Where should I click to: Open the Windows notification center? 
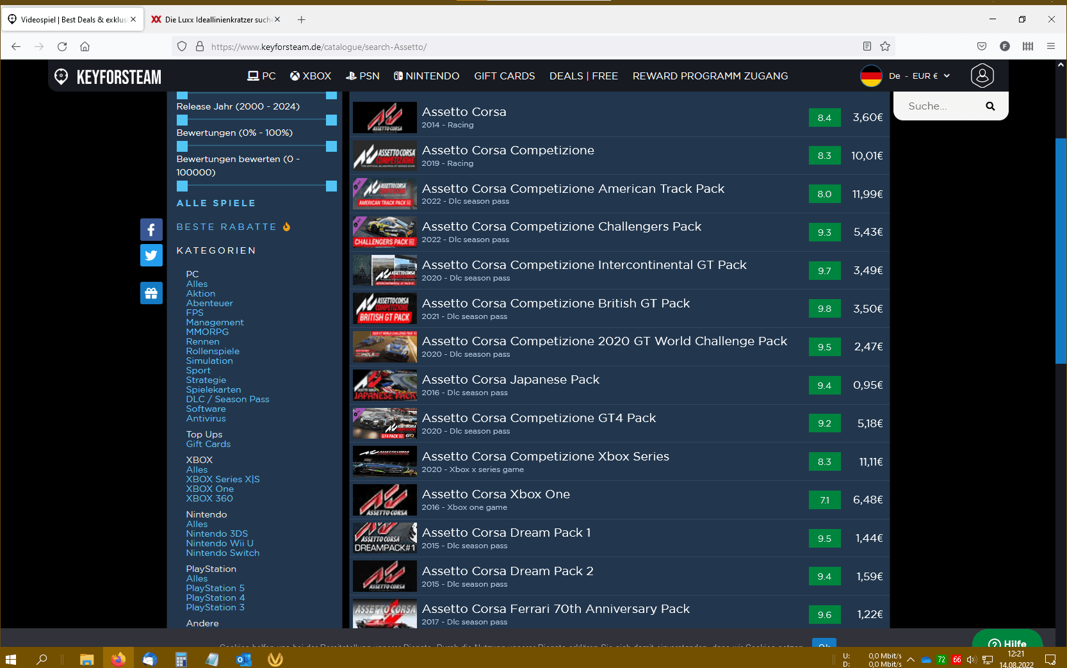tap(1050, 658)
